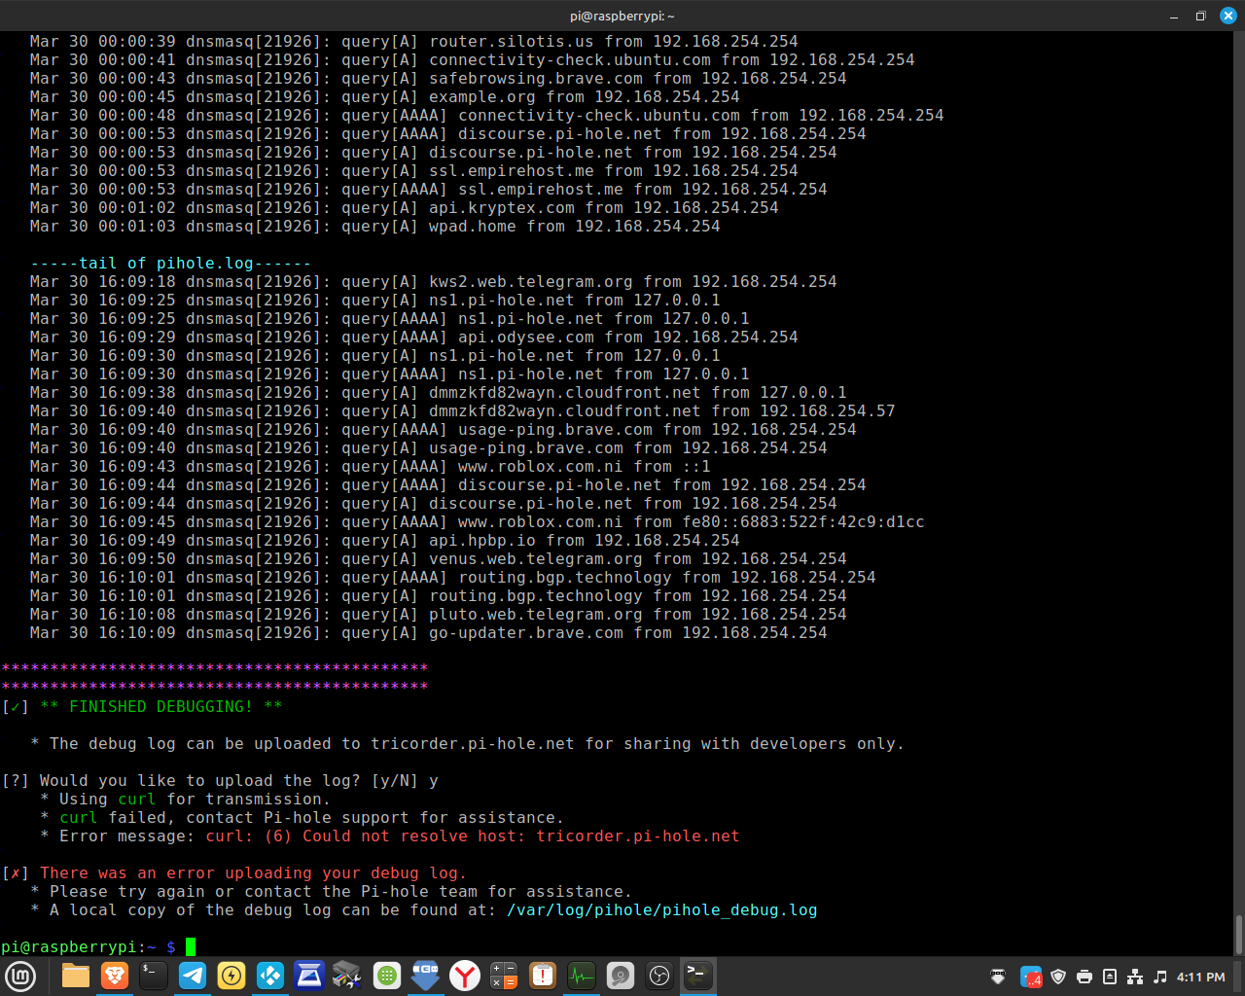Open the Linux Mint start menu

[x=20, y=976]
